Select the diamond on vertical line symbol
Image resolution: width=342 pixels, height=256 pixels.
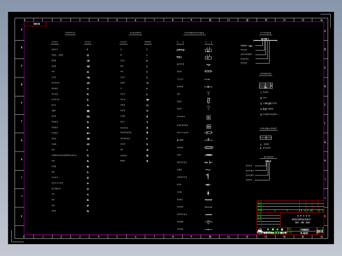click(x=208, y=193)
